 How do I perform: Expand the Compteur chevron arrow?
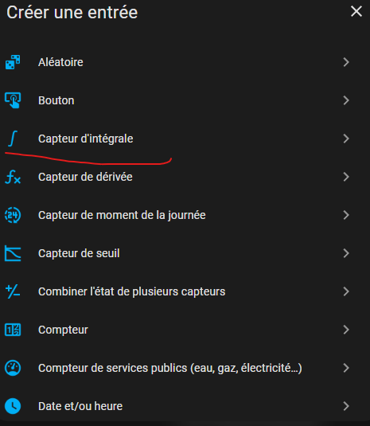pos(346,330)
